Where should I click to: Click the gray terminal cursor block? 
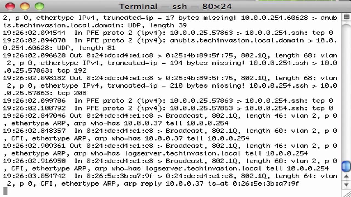click(x=5, y=191)
